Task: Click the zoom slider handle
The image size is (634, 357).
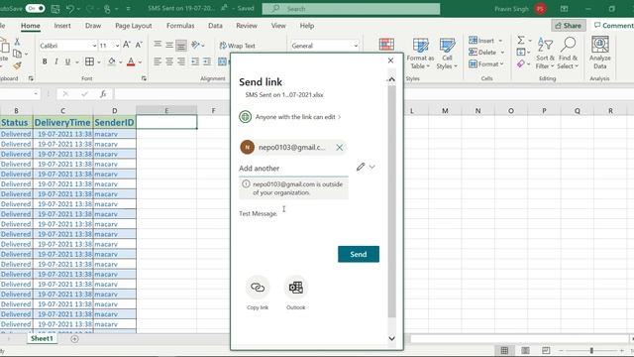Action: tap(591, 350)
